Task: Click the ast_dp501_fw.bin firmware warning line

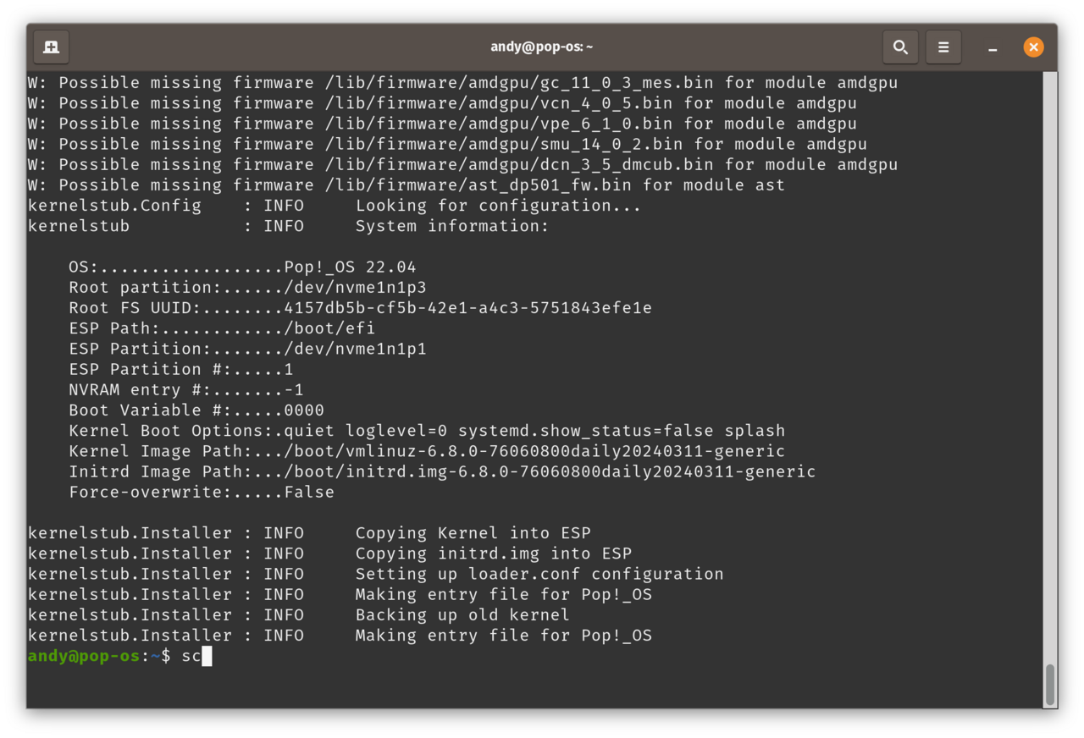Action: [406, 184]
